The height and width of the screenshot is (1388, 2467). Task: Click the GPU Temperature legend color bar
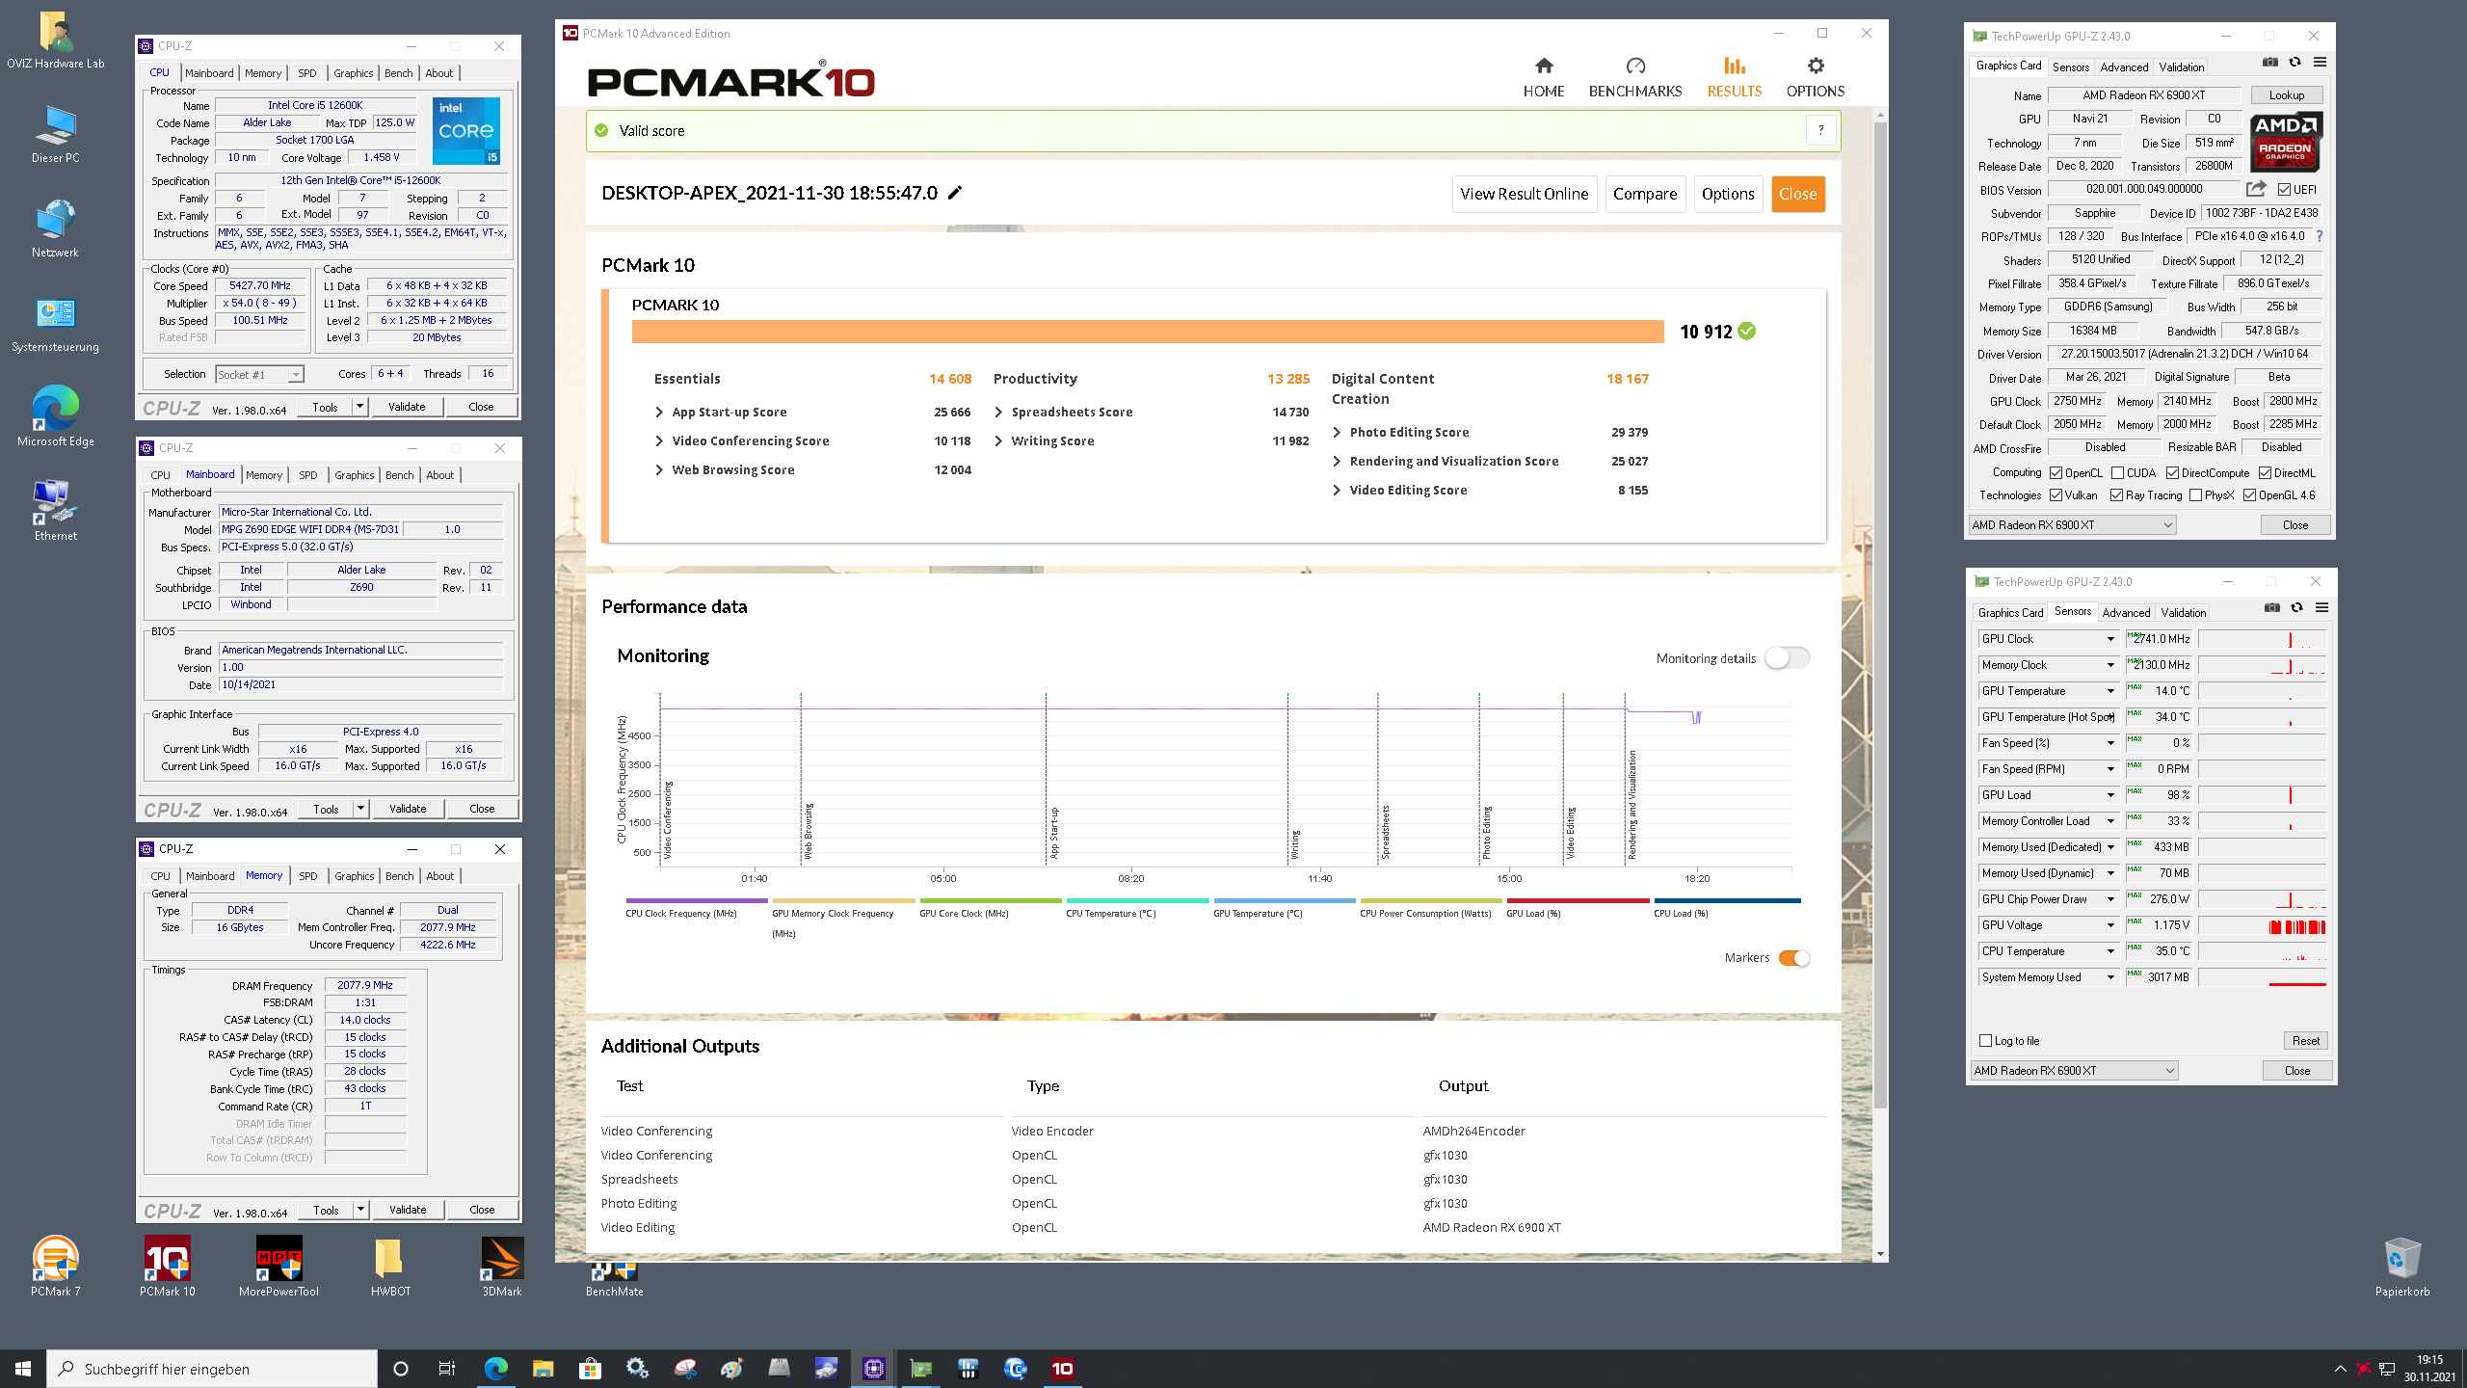(1284, 901)
